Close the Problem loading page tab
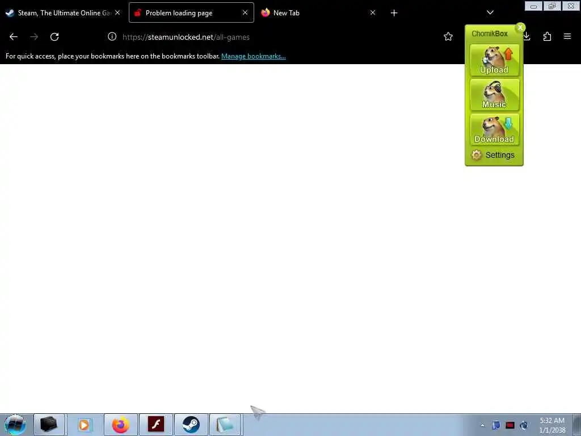Image resolution: width=581 pixels, height=436 pixels. 245,12
